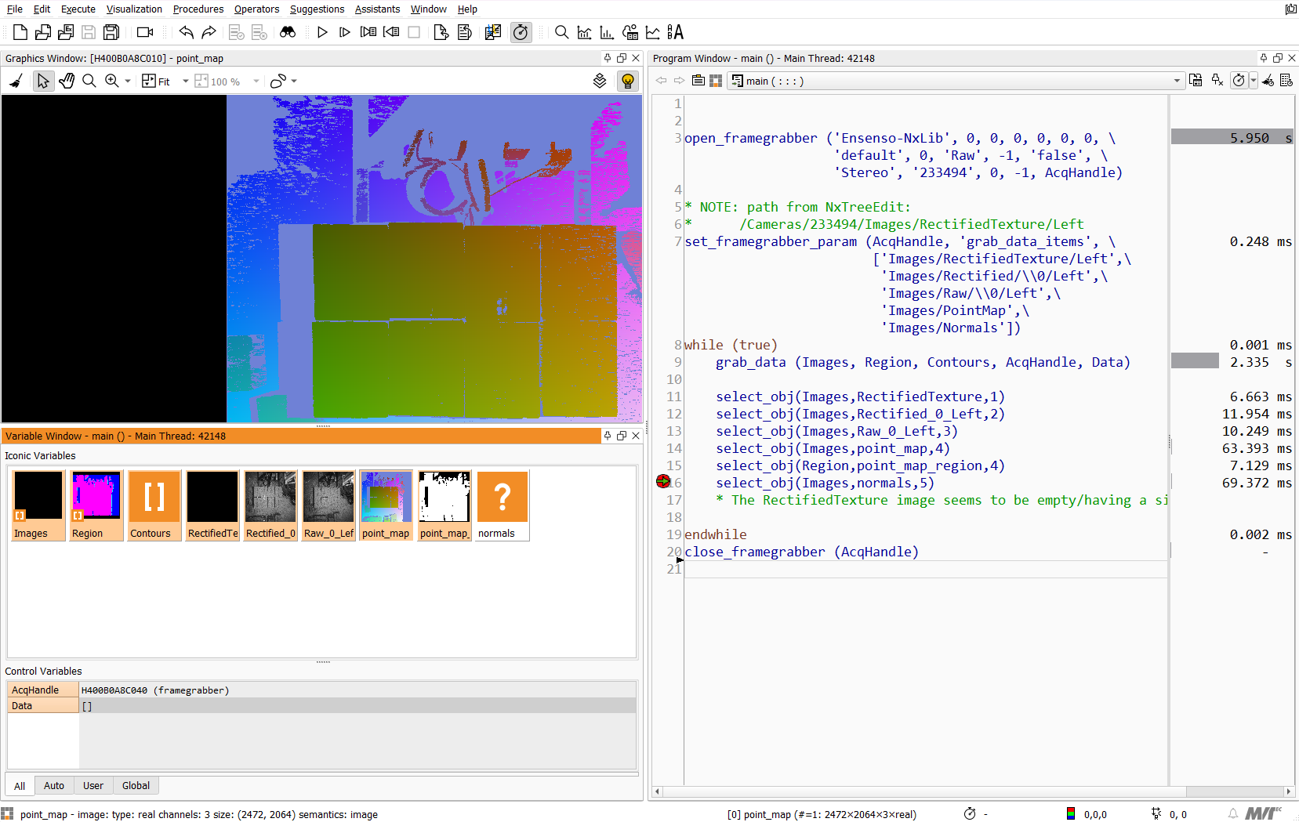Open the File menu

[15, 9]
